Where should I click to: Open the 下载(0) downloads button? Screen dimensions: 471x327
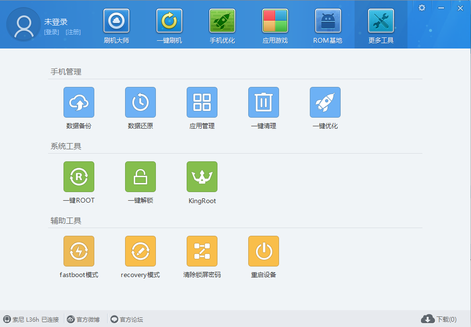[439, 319]
